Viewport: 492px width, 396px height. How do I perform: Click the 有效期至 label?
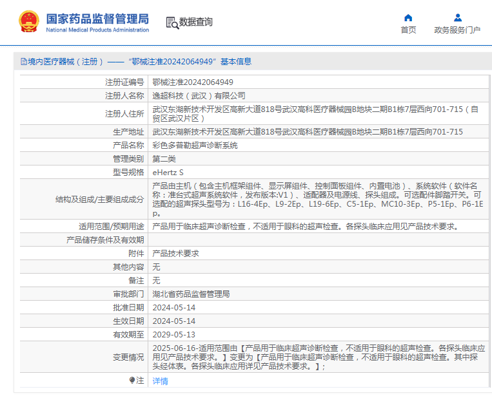(x=128, y=335)
